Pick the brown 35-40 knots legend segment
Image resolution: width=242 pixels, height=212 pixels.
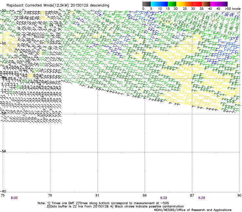click(206, 4)
